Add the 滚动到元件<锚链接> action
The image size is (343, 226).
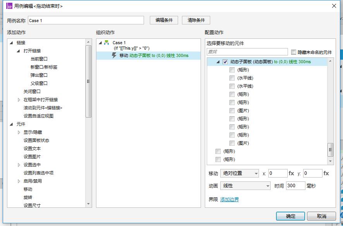point(43,108)
